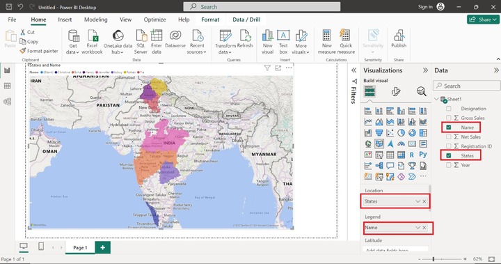Check the Year field

tap(449, 165)
